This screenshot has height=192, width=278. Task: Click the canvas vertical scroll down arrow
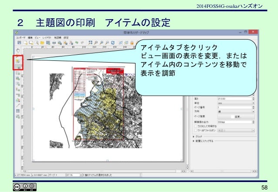187,168
